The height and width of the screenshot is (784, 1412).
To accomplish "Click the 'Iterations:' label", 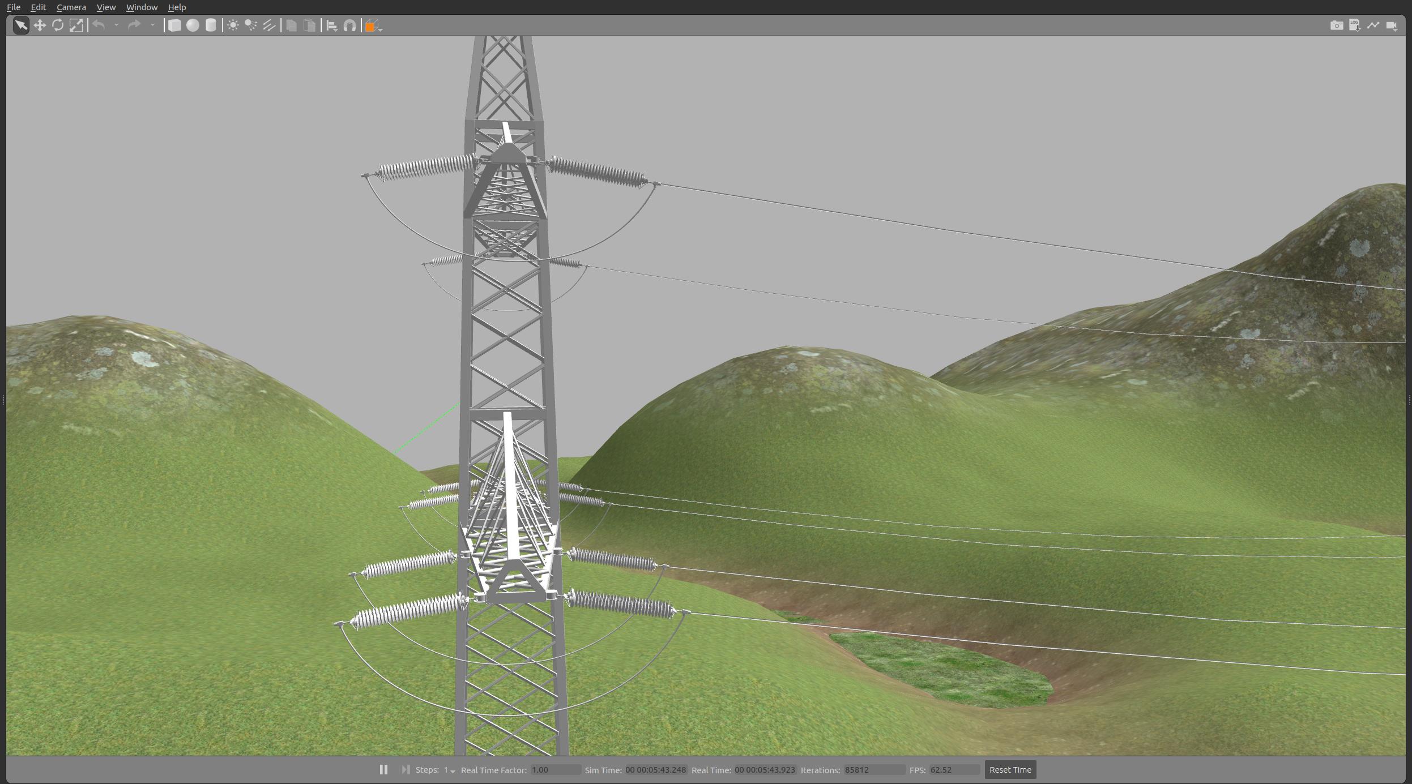I will pos(820,770).
